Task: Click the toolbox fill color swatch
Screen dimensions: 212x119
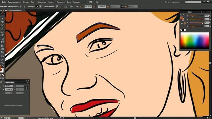Action: coord(0,67)
